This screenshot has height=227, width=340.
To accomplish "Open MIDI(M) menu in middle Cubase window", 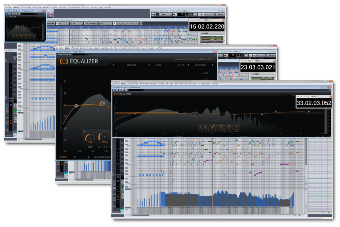I will 97,48.
